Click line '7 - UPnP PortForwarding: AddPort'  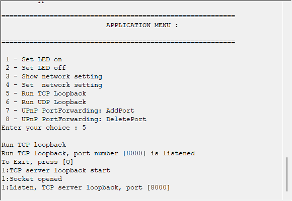pyautogui.click(x=70, y=111)
